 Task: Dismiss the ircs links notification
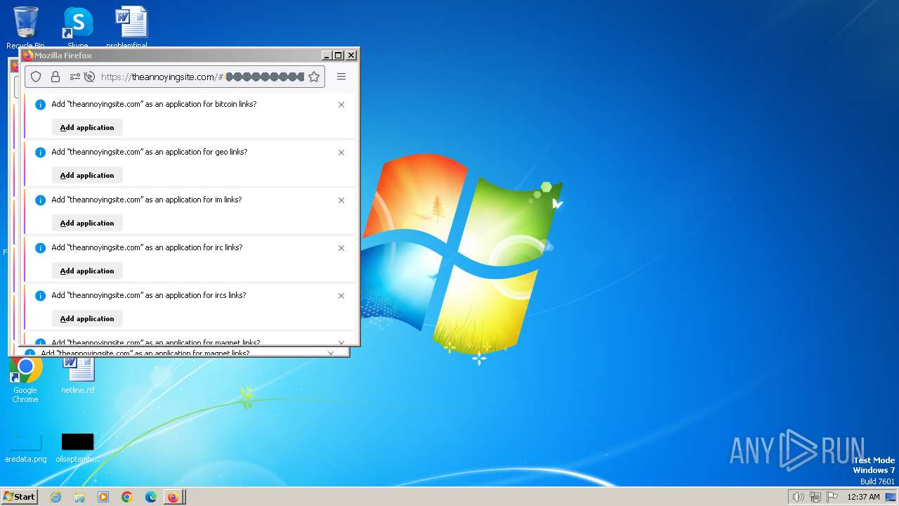coord(341,296)
